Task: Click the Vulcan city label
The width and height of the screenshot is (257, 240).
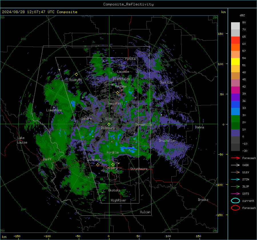Action: (x=145, y=212)
